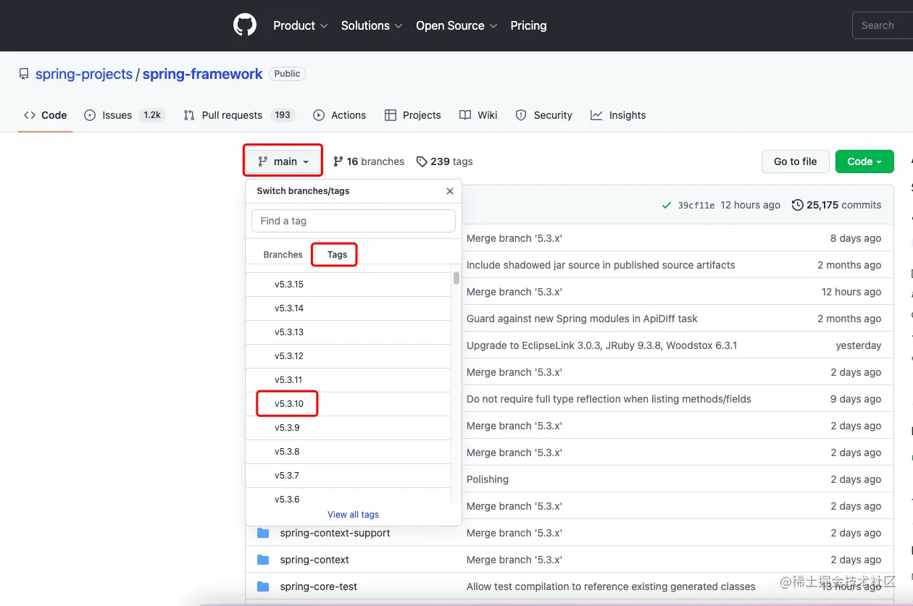Switch to Branches tab in popup

(283, 255)
